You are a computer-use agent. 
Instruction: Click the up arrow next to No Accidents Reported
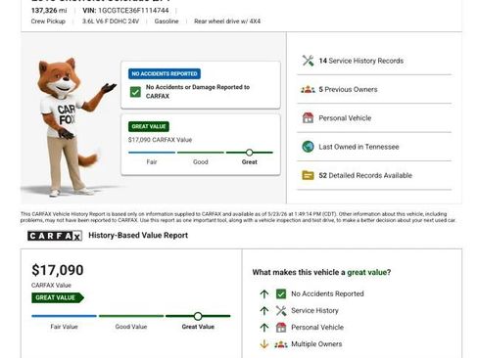(x=264, y=294)
